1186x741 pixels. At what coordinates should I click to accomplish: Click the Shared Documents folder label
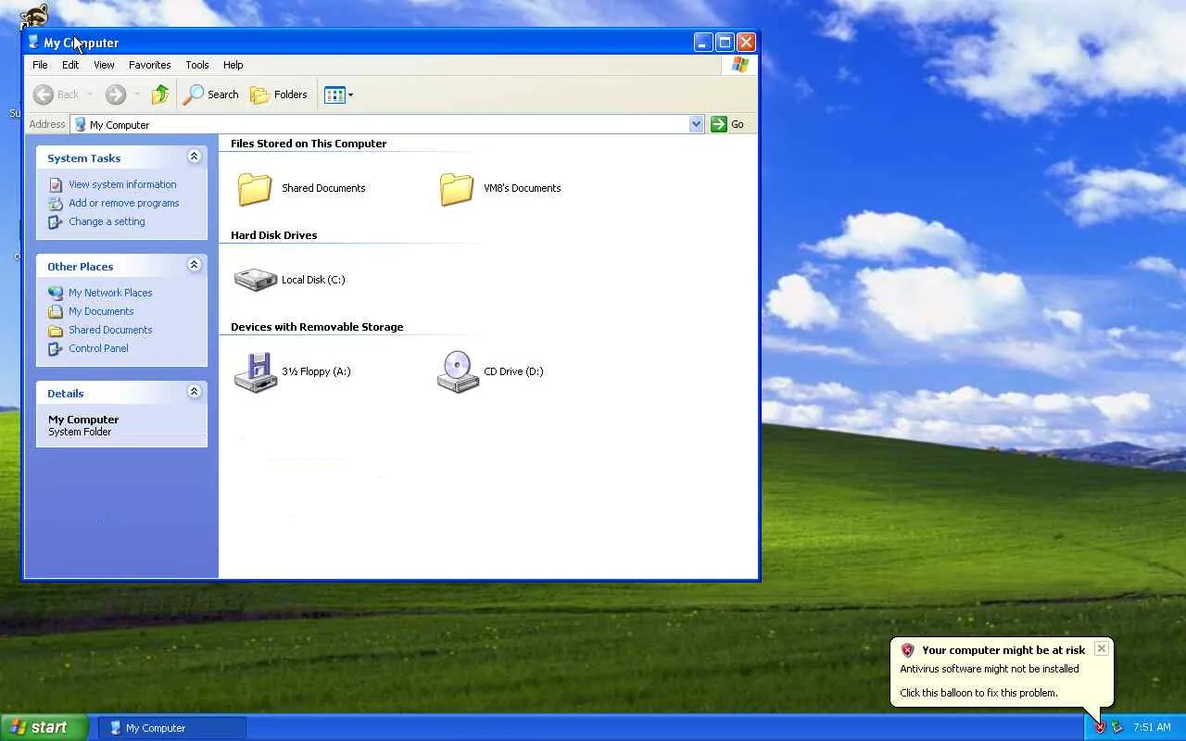323,188
